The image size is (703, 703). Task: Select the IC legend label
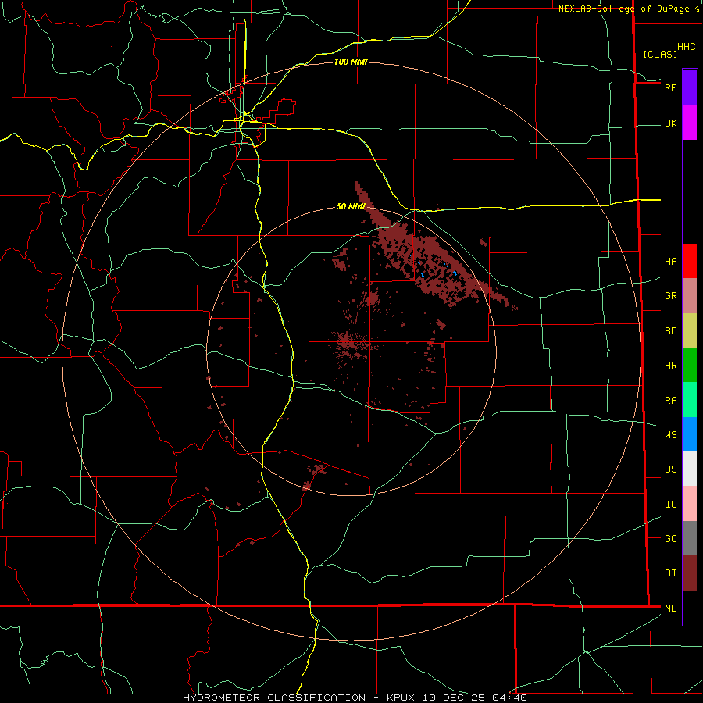tap(670, 504)
